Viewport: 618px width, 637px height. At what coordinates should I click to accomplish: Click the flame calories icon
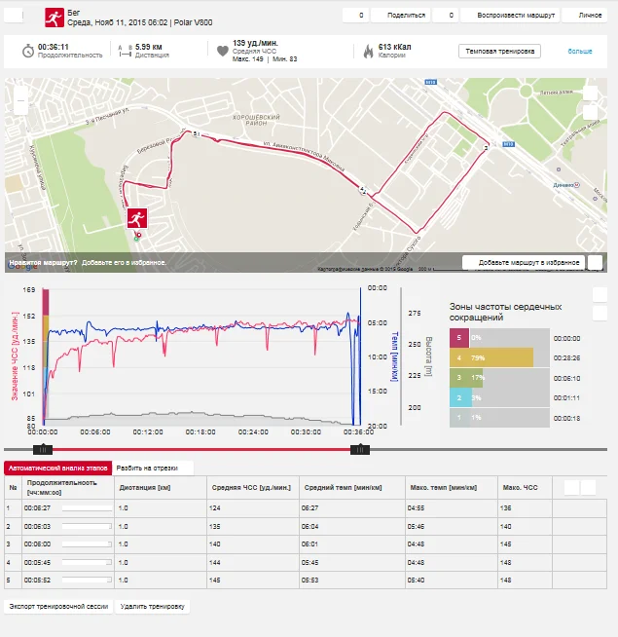368,52
